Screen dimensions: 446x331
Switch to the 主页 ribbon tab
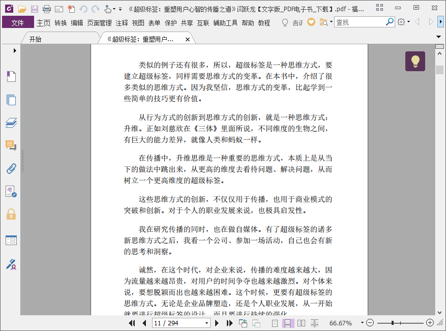click(44, 23)
